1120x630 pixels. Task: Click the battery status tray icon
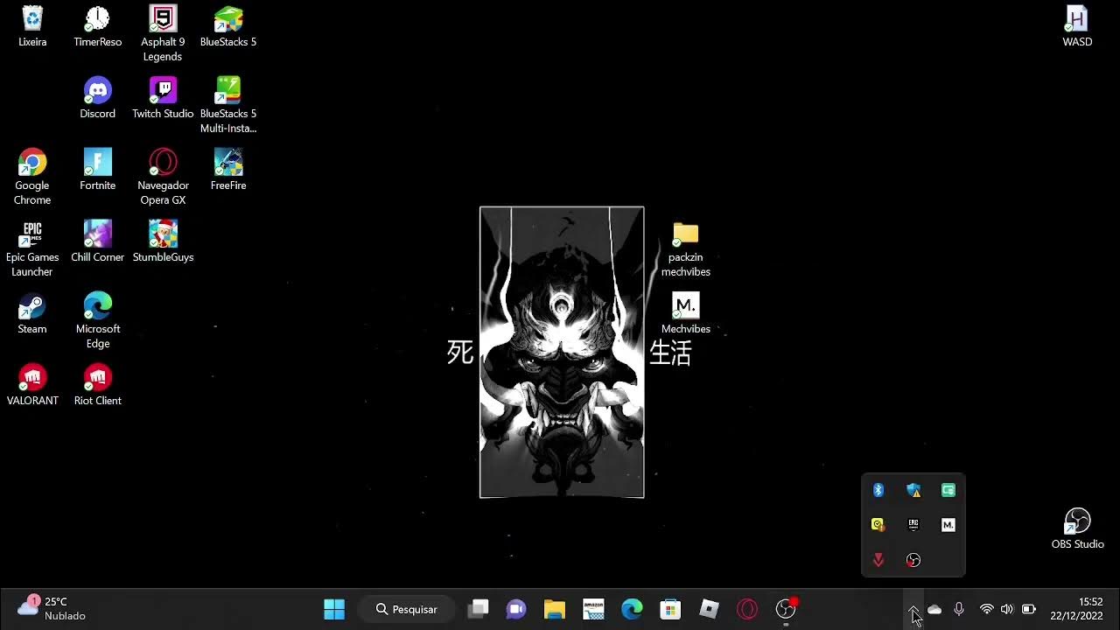pos(1029,609)
